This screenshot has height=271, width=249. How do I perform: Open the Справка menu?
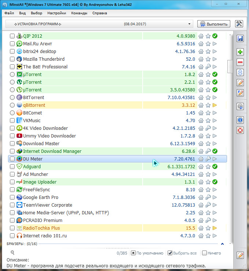(99, 13)
